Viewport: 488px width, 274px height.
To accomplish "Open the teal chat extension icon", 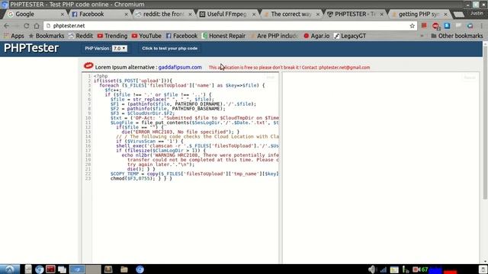I will pos(470,26).
